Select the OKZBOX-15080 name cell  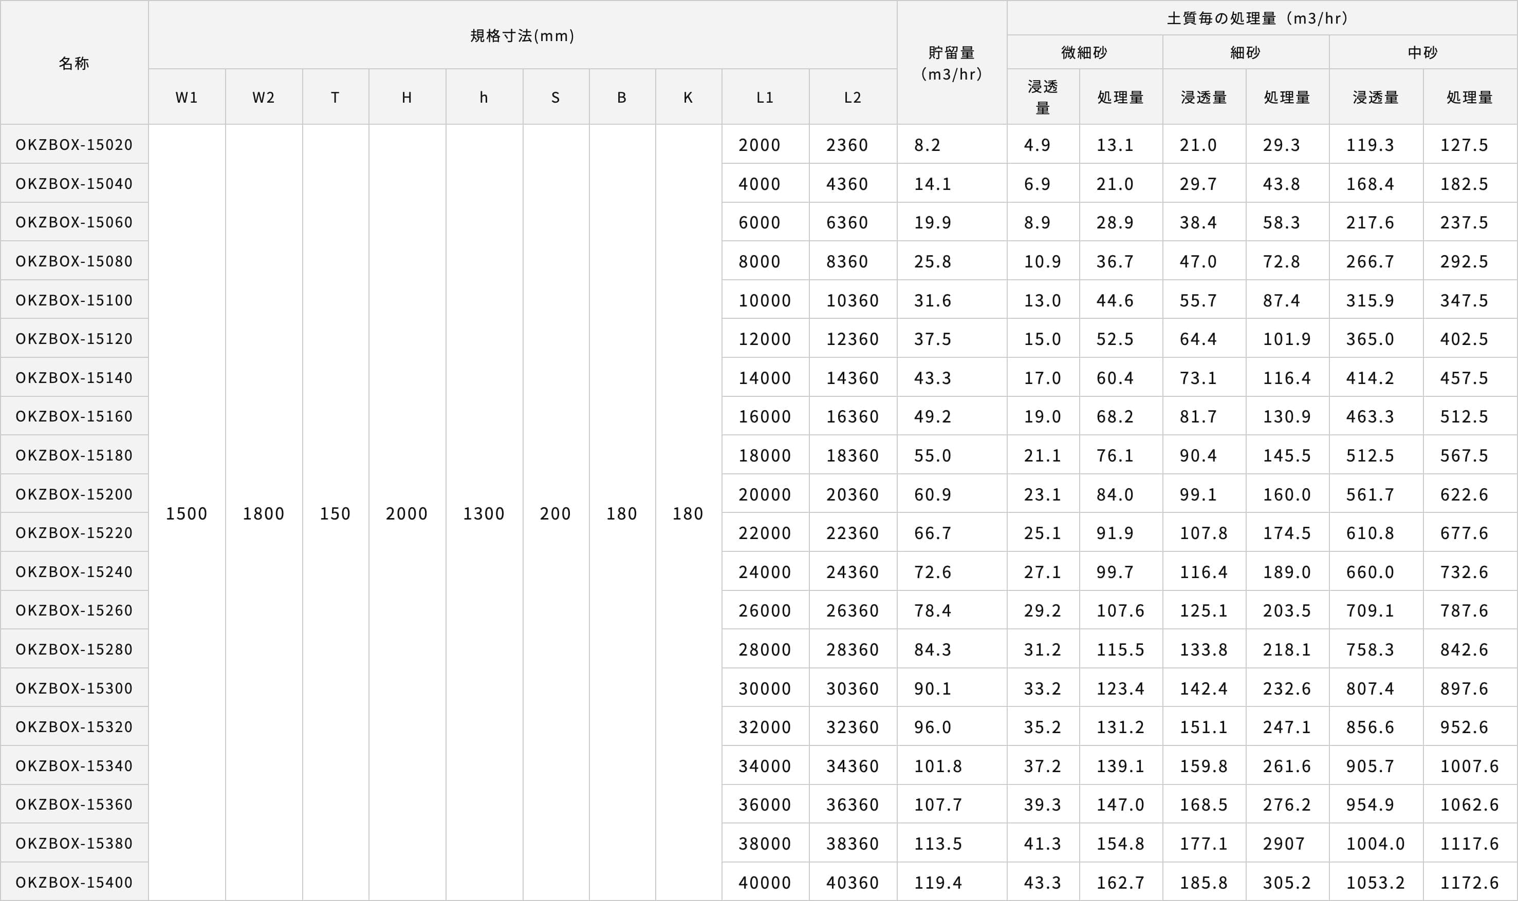(x=74, y=261)
